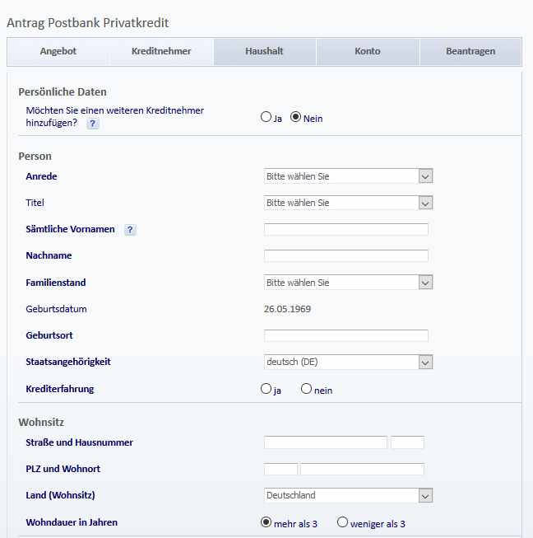Image resolution: width=533 pixels, height=538 pixels.
Task: Click the Straße input field
Action: tap(326, 442)
